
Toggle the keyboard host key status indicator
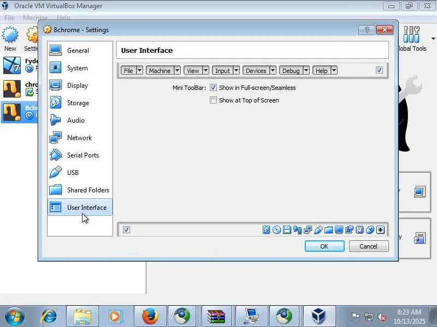click(x=380, y=229)
